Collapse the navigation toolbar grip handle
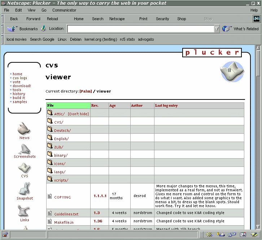 [2, 19]
